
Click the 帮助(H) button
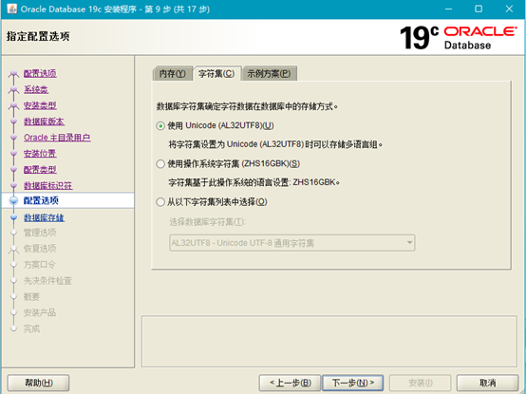click(x=39, y=383)
